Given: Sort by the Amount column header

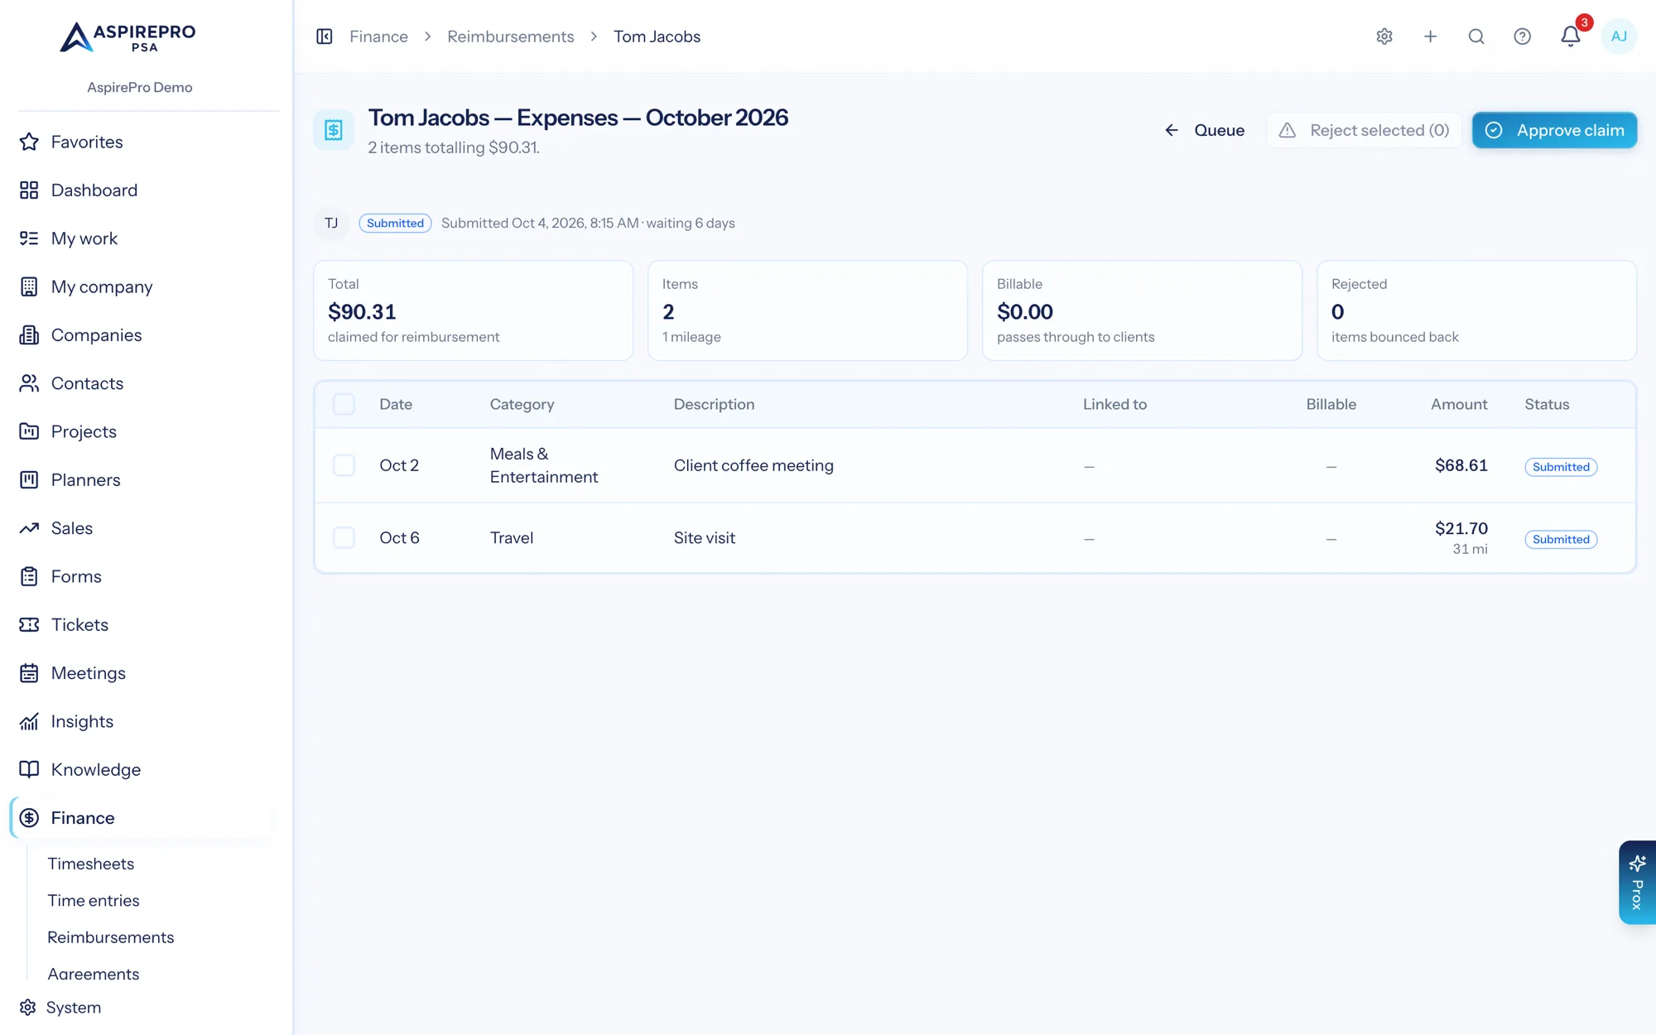Looking at the screenshot, I should 1459,404.
